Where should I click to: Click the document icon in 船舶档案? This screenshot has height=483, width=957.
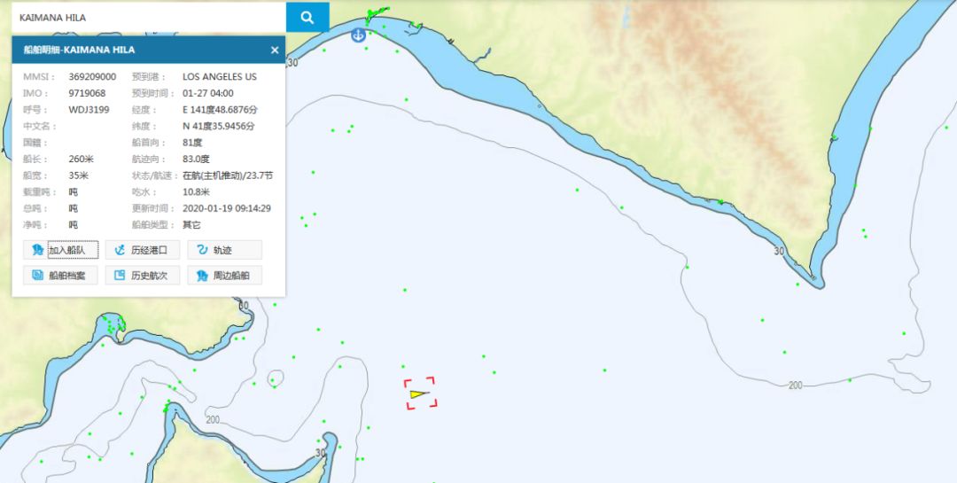[x=37, y=276]
